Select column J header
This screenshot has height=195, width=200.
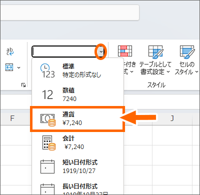pyautogui.click(x=172, y=118)
